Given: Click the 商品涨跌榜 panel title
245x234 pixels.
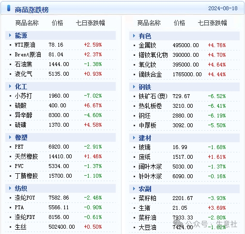Looking at the screenshot, I should [31, 10].
